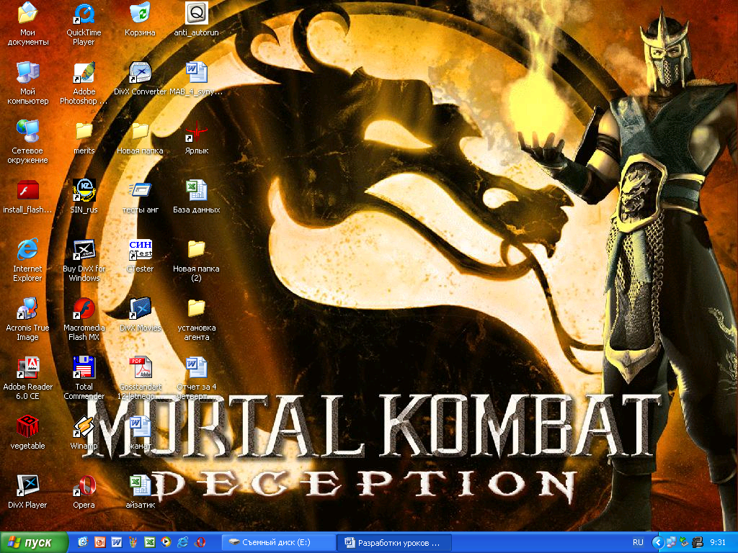Image resolution: width=738 pixels, height=553 pixels.
Task: Click the 9:31 system clock
Action: tap(718, 543)
